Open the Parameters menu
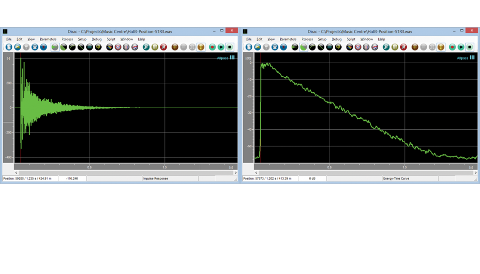480x274 pixels. click(48, 39)
